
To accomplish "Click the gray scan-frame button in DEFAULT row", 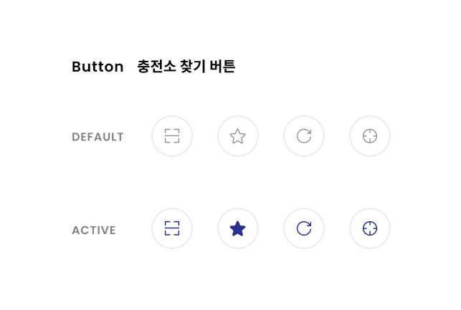I will click(172, 136).
